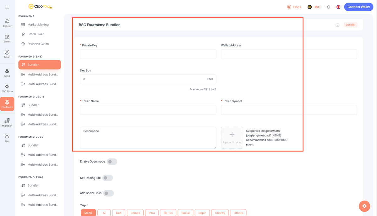Open the Wallet section
Viewport: 377px width, 216px height.
tap(7, 39)
